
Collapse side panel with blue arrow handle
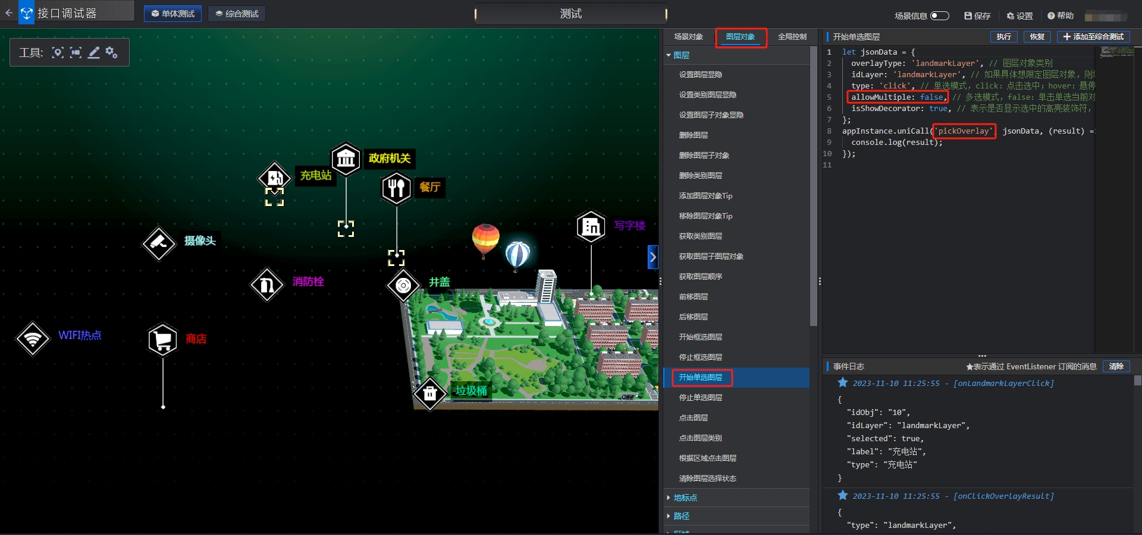coord(653,257)
